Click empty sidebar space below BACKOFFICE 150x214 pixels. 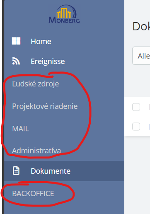tap(64, 209)
